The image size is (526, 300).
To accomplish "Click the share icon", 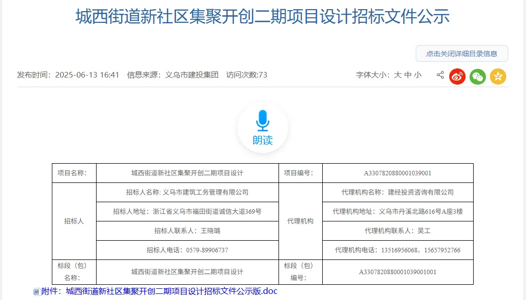I will point(440,75).
